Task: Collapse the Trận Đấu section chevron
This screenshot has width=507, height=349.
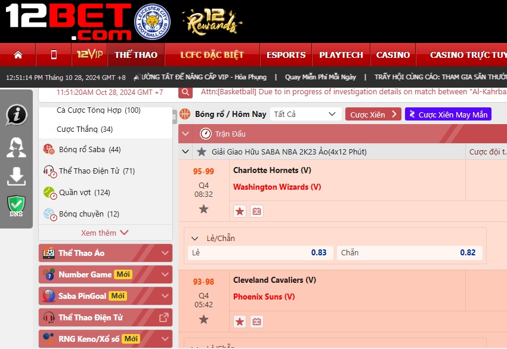Action: [x=186, y=133]
